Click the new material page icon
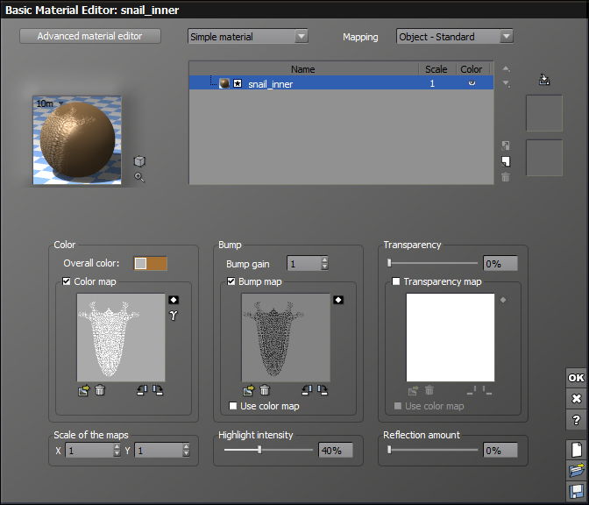Screen dimensions: 589x505 576,450
